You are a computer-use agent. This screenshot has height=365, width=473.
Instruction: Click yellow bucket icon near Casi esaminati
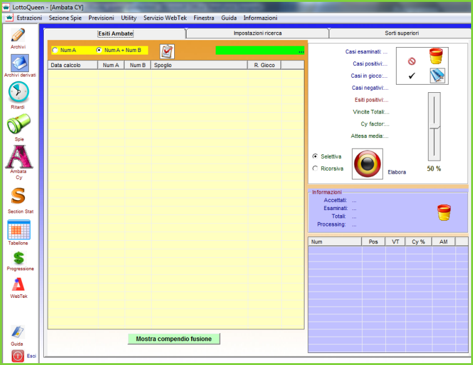436,56
